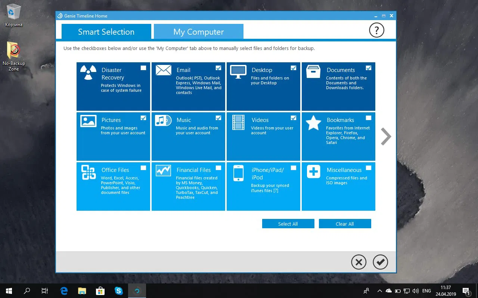Click the OneDrive cloud tray icon
This screenshot has width=478, height=298.
point(389,291)
